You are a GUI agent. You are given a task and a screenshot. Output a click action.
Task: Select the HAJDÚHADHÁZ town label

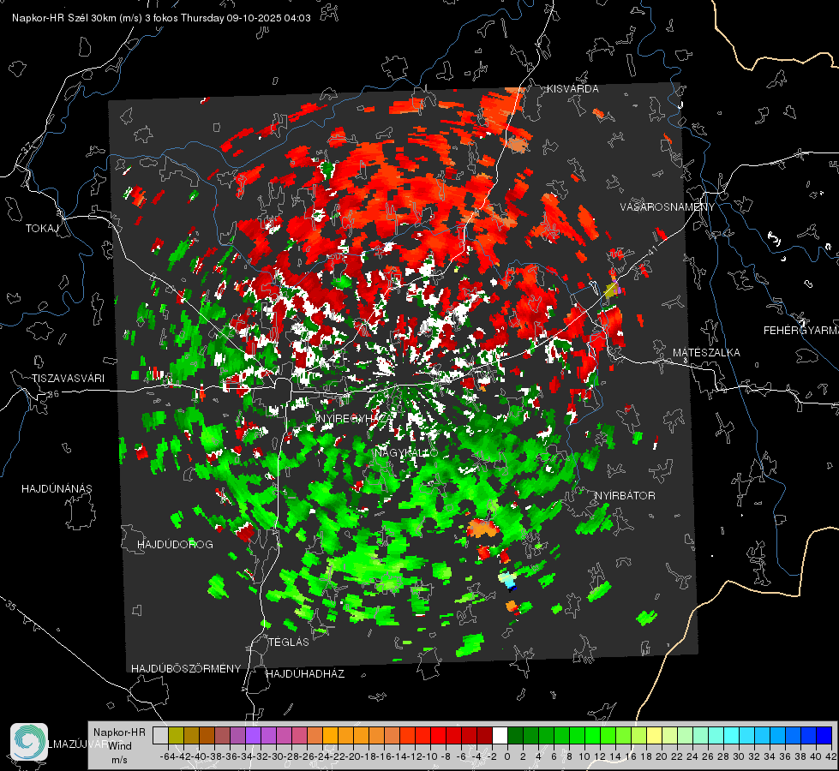[305, 674]
